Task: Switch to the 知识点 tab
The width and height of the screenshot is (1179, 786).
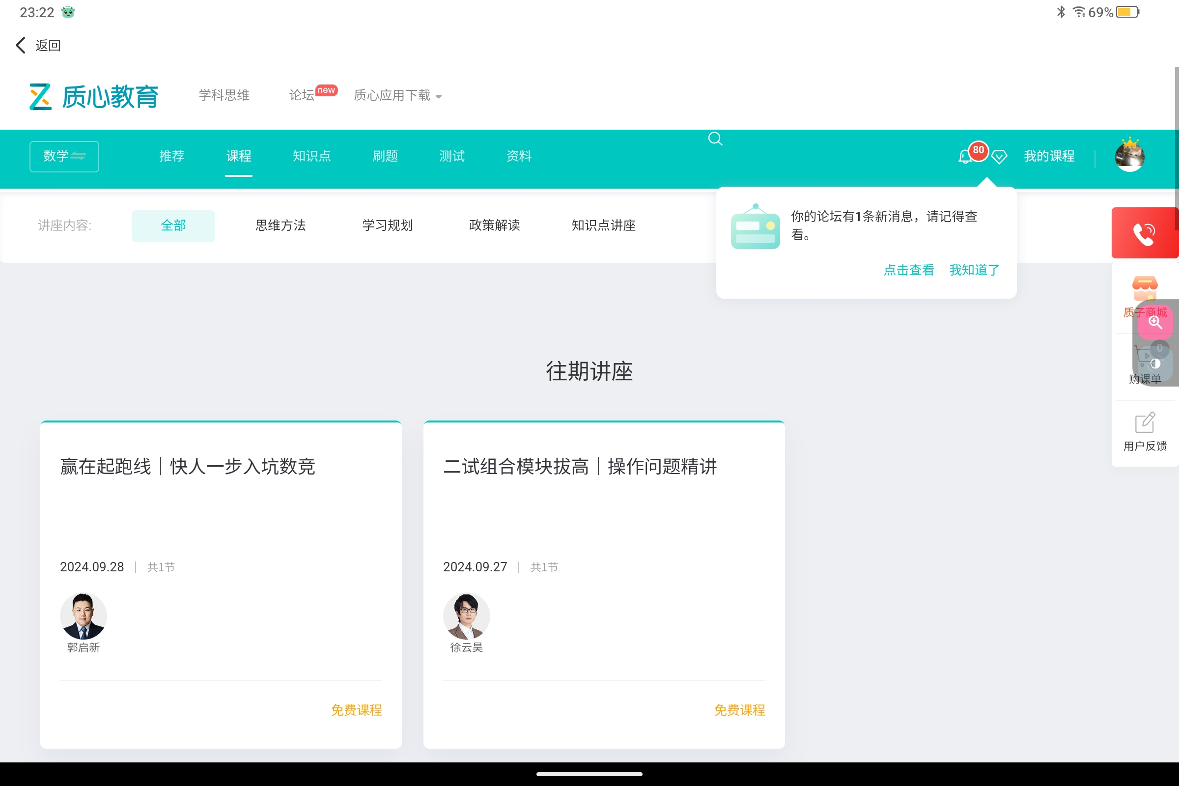Action: coord(312,156)
